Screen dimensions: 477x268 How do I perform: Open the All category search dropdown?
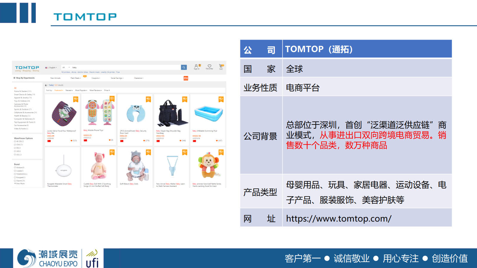click(66, 68)
